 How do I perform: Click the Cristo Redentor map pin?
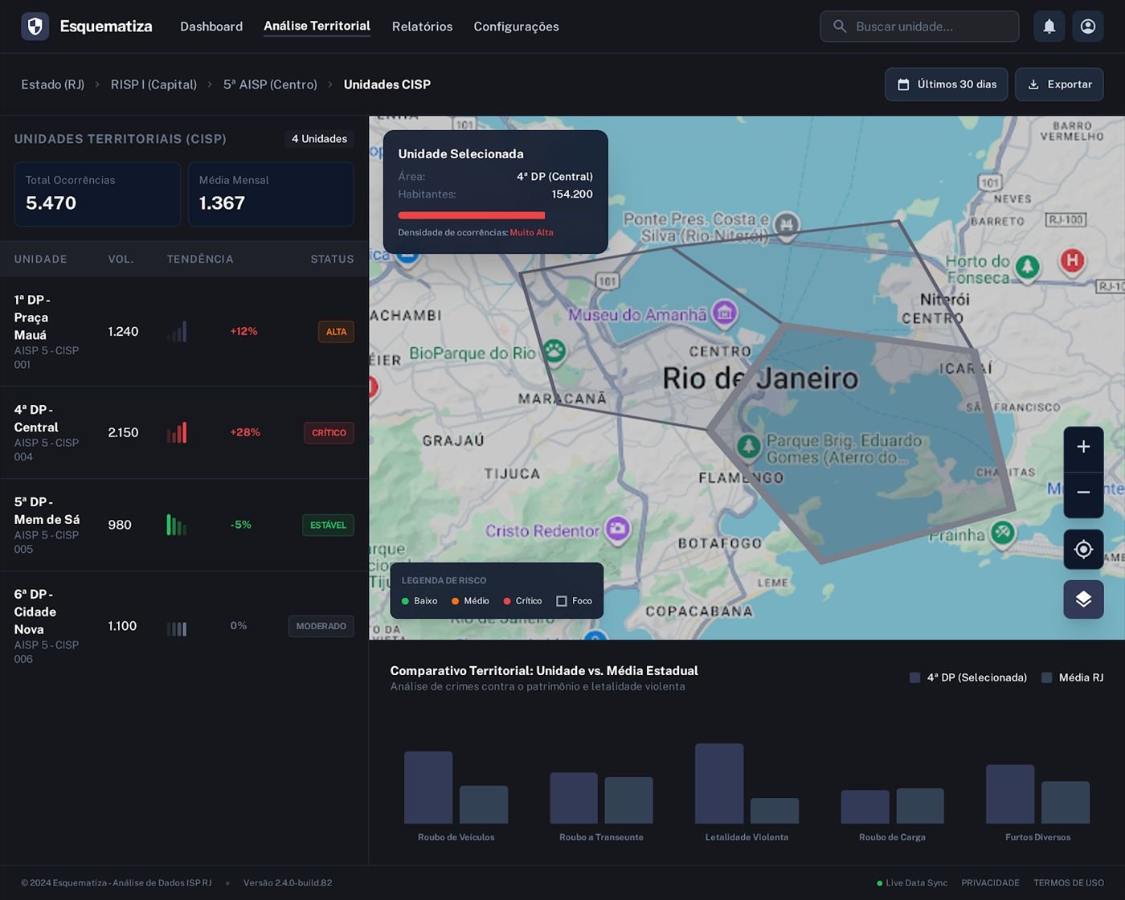[618, 528]
